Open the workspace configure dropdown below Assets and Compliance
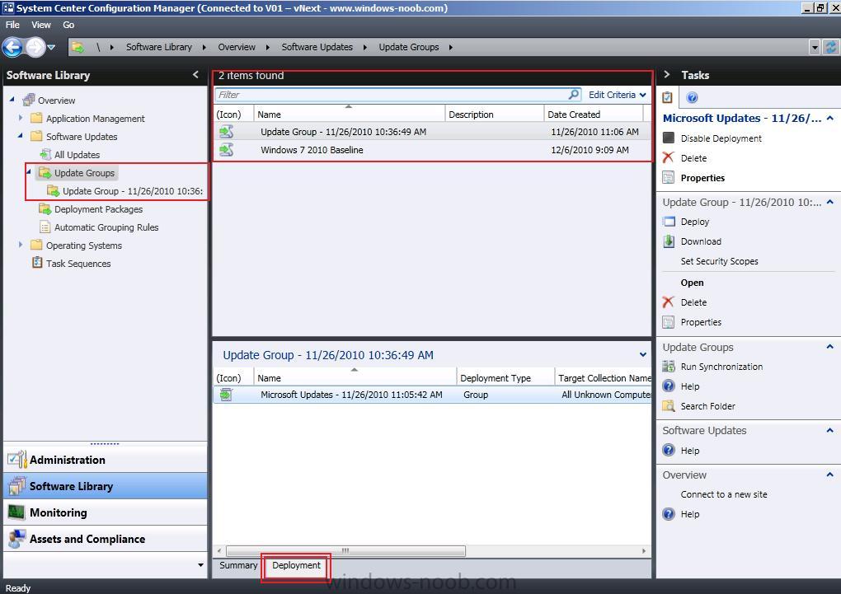The image size is (841, 594). (200, 564)
